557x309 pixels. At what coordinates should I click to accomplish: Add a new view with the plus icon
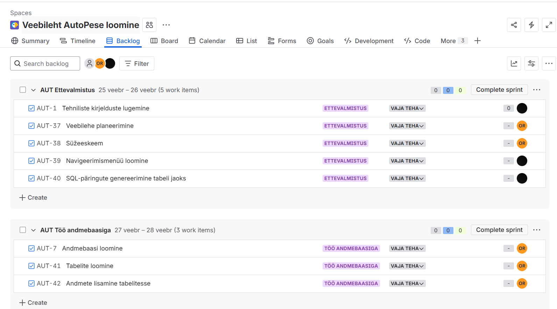[x=477, y=41]
